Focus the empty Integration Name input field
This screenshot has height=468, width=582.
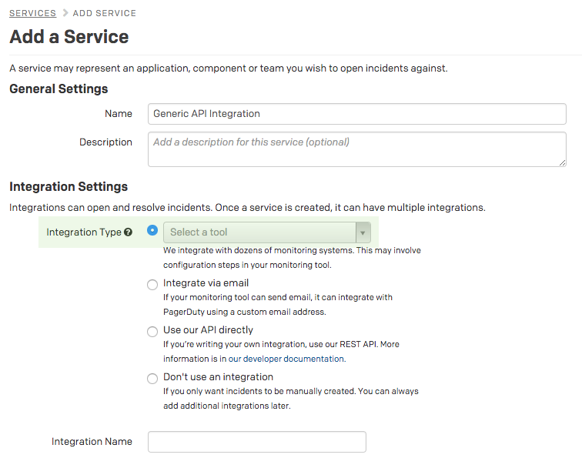point(256,442)
